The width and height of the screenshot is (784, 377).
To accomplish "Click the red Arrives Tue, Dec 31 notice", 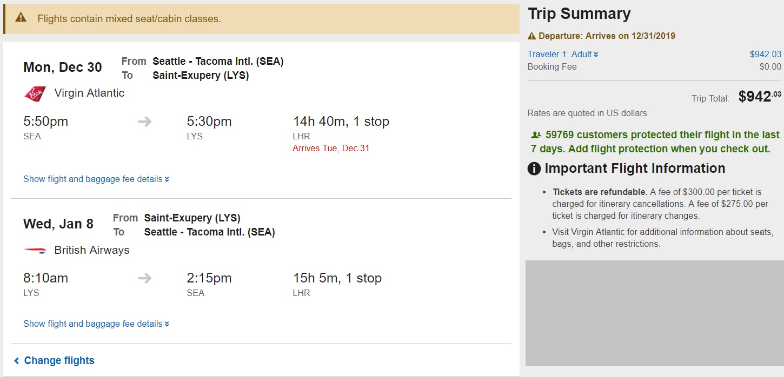I will pos(331,149).
